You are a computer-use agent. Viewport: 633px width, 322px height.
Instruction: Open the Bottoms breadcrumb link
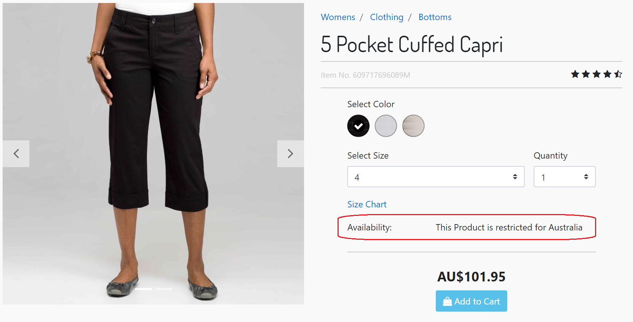tap(435, 17)
